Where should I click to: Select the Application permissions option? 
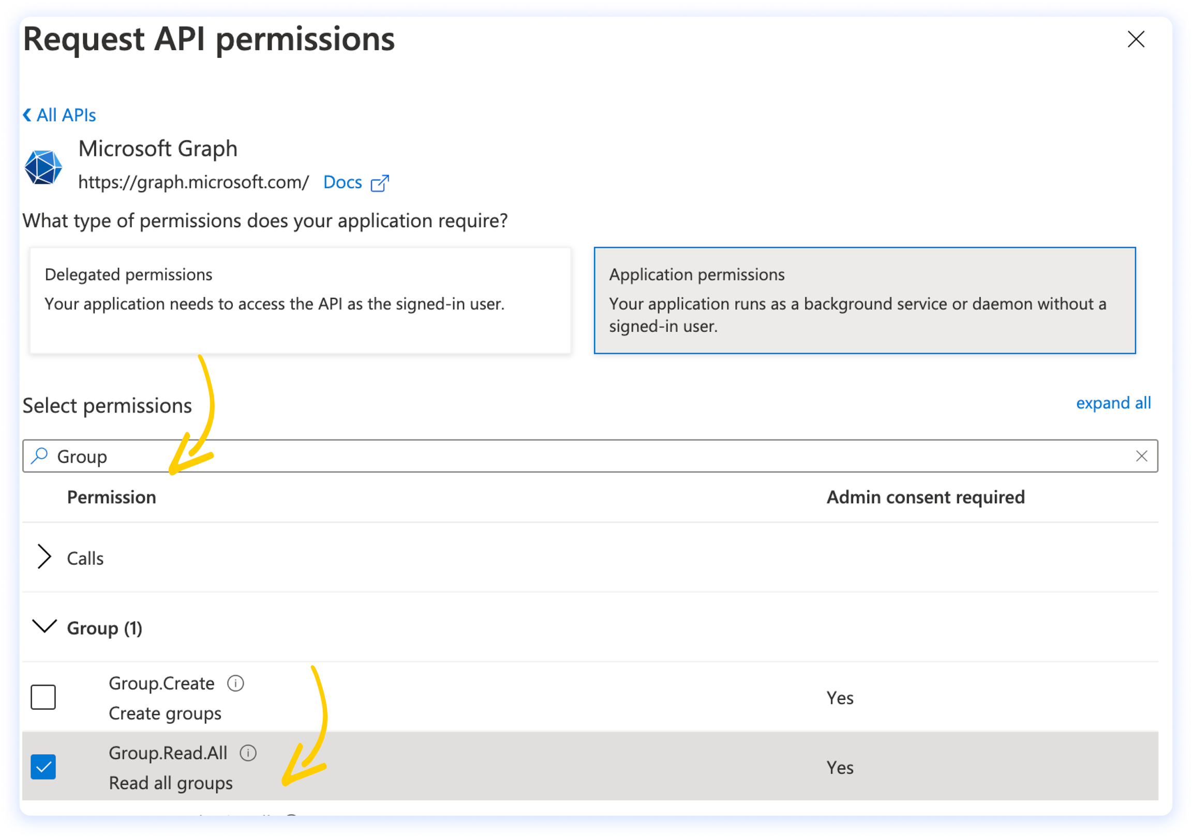[x=865, y=300]
